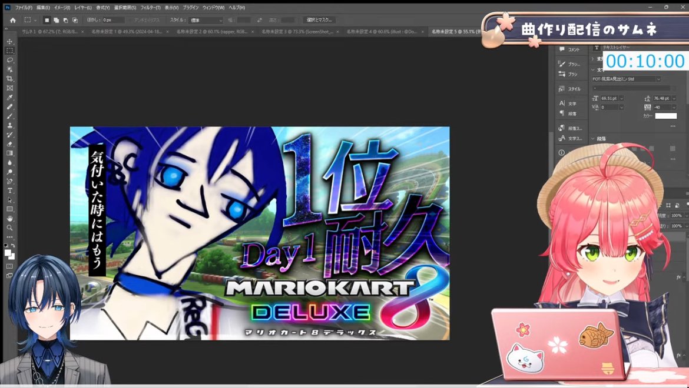Select the Eyedropper tool

(x=9, y=98)
